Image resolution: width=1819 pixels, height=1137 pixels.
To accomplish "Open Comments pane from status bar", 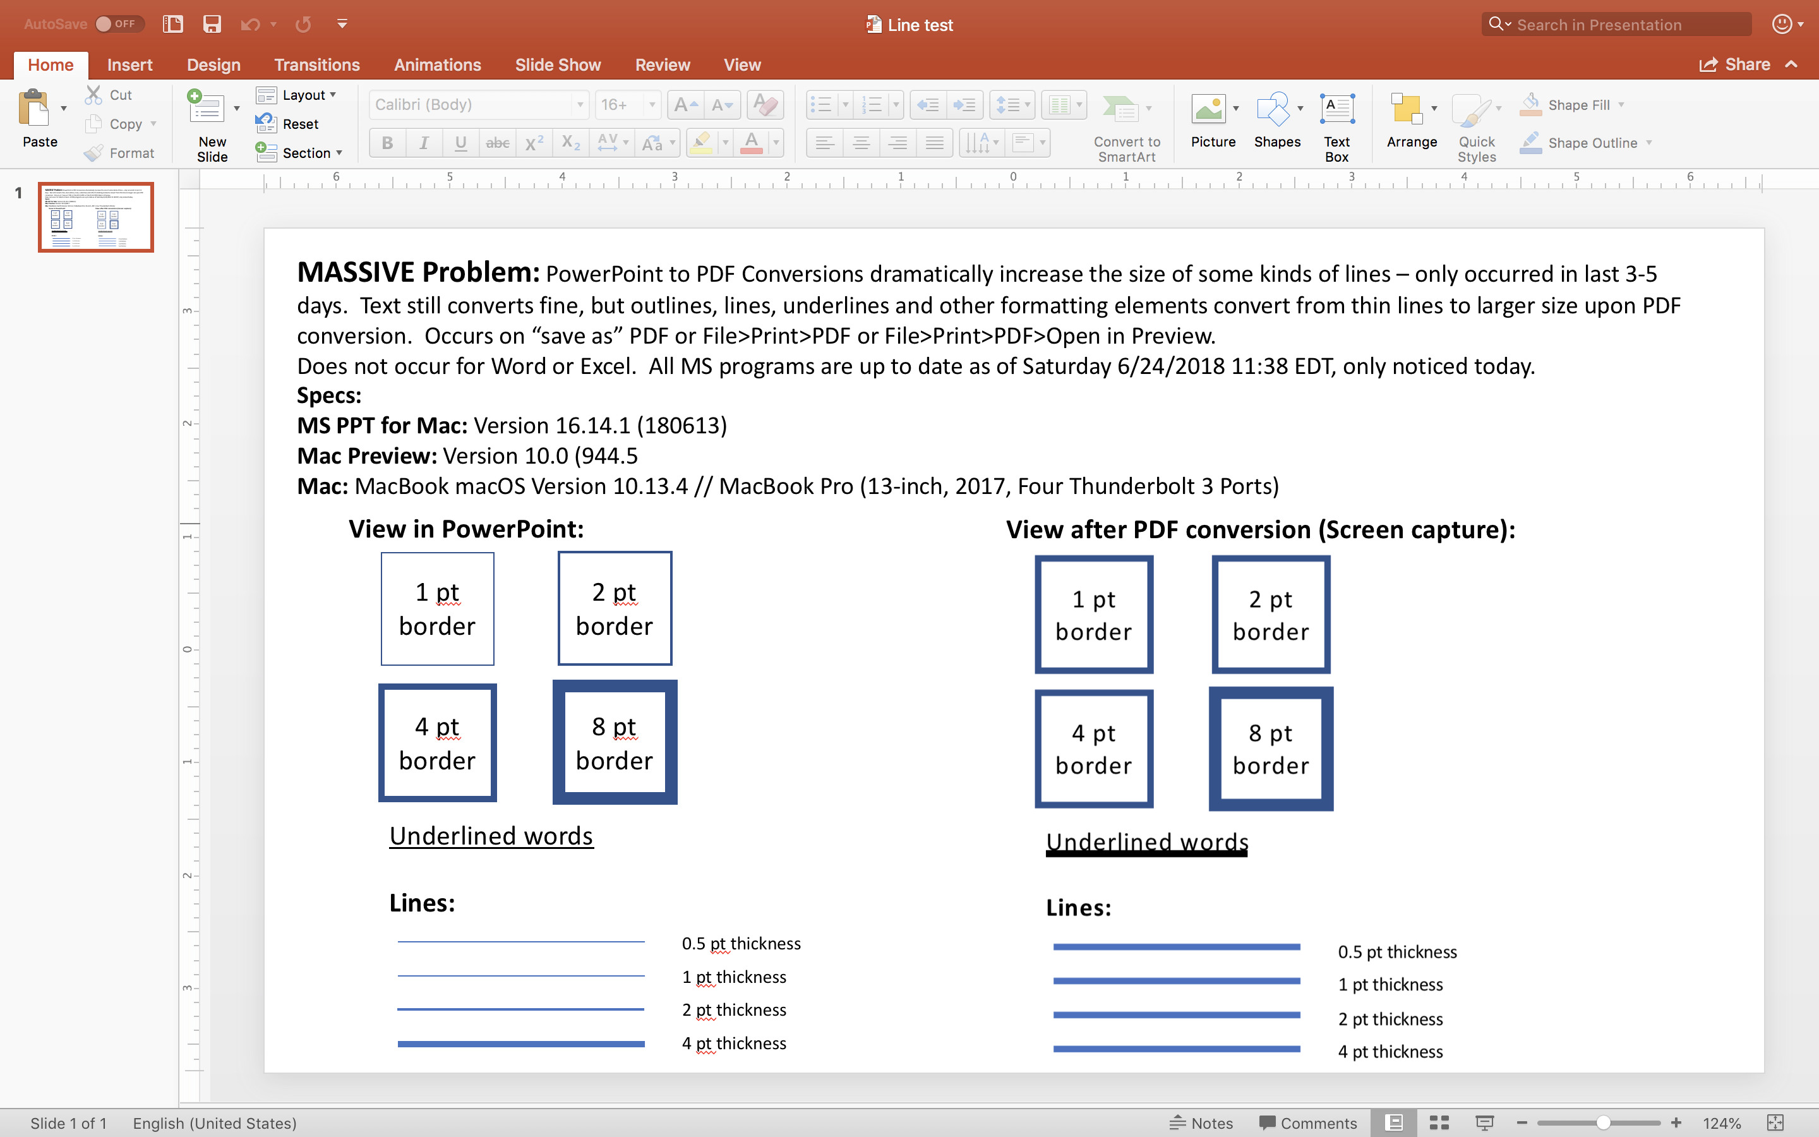I will coord(1308,1122).
